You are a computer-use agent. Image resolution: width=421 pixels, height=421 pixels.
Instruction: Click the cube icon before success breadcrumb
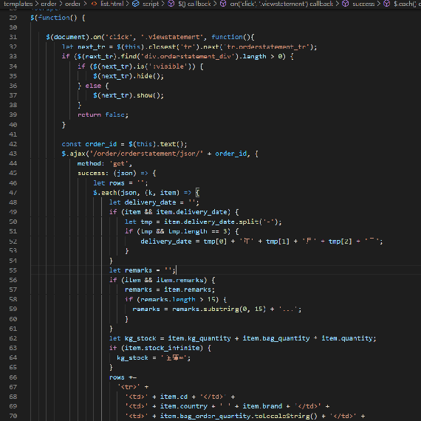[346, 4]
